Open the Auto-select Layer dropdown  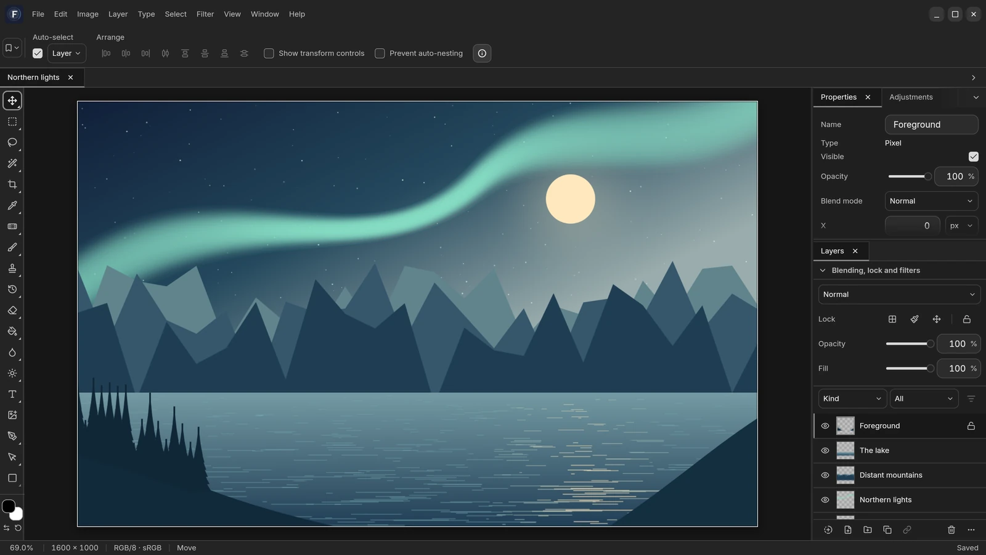[67, 53]
